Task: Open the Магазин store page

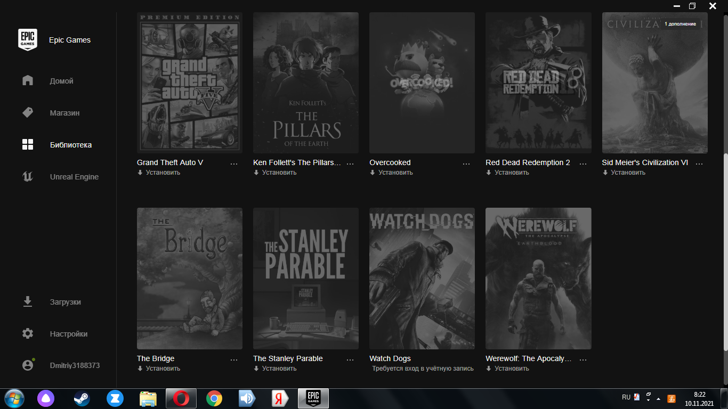Action: pos(65,113)
